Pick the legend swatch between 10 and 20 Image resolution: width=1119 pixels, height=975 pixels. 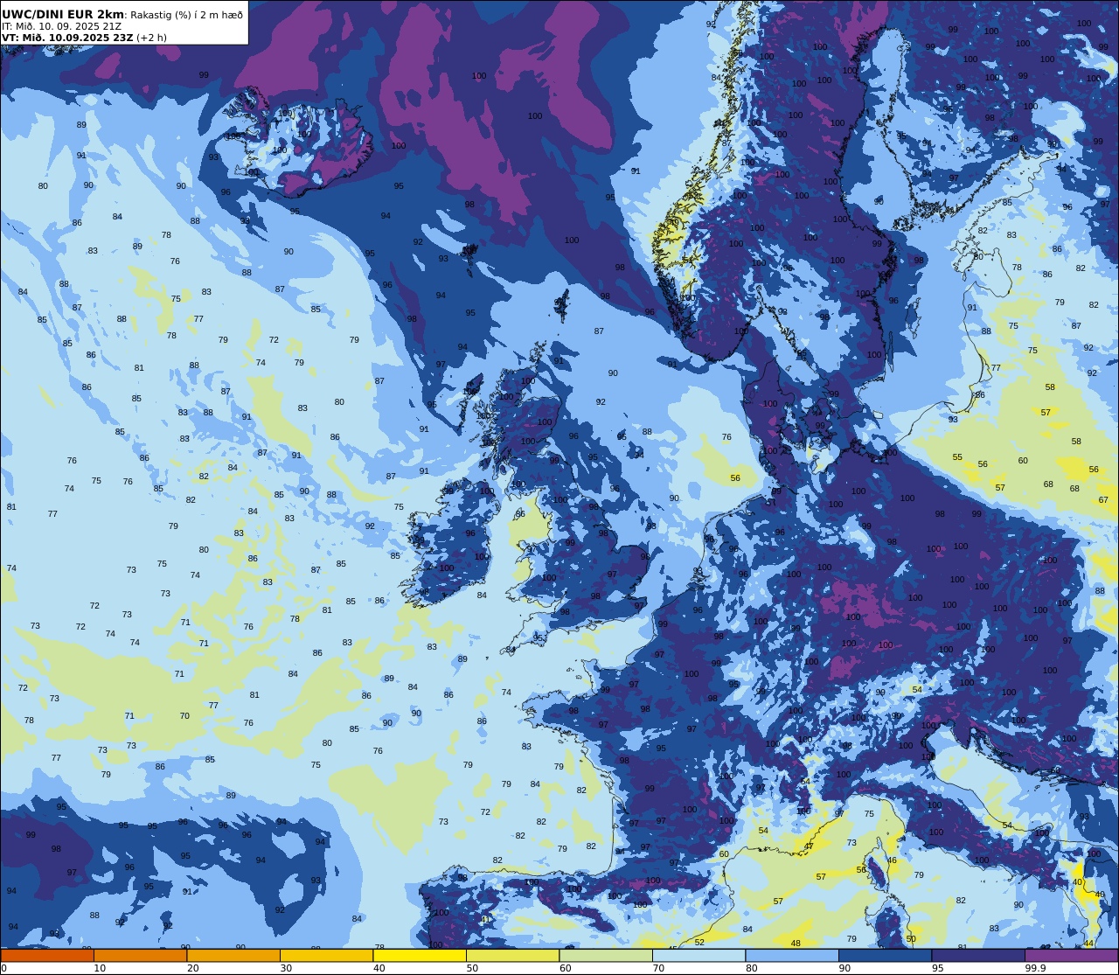tap(140, 955)
